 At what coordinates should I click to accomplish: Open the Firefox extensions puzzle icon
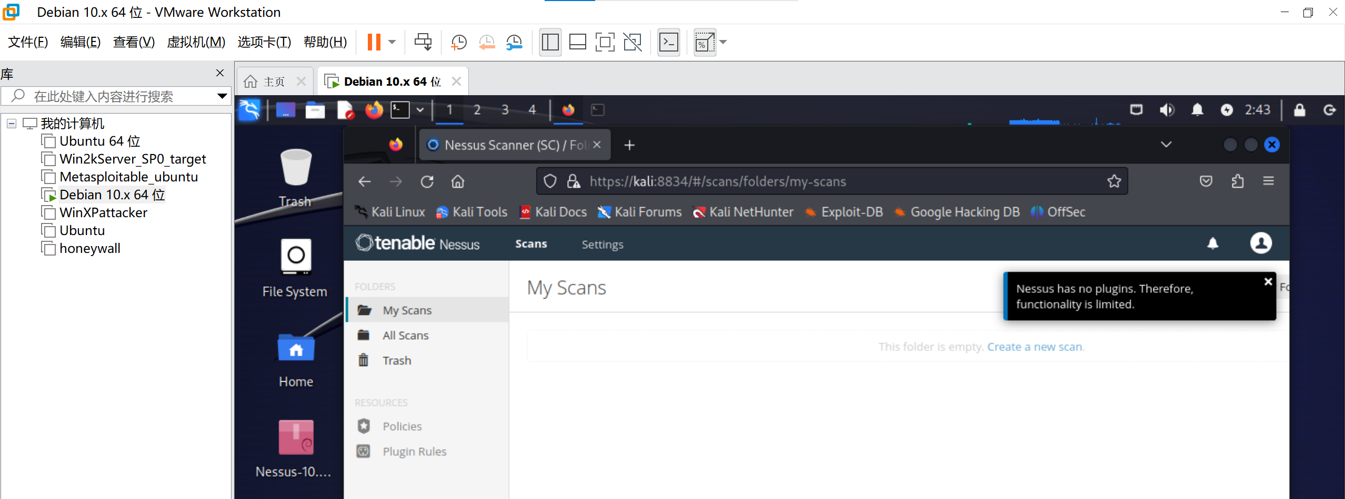pyautogui.click(x=1238, y=181)
